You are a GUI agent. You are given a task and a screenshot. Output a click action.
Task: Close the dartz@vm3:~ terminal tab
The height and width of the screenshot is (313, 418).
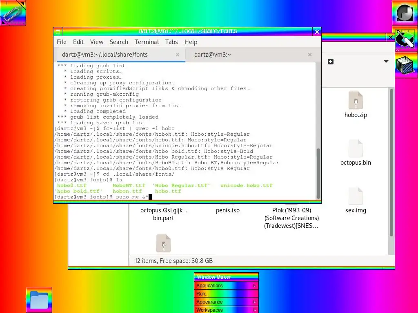coord(310,55)
